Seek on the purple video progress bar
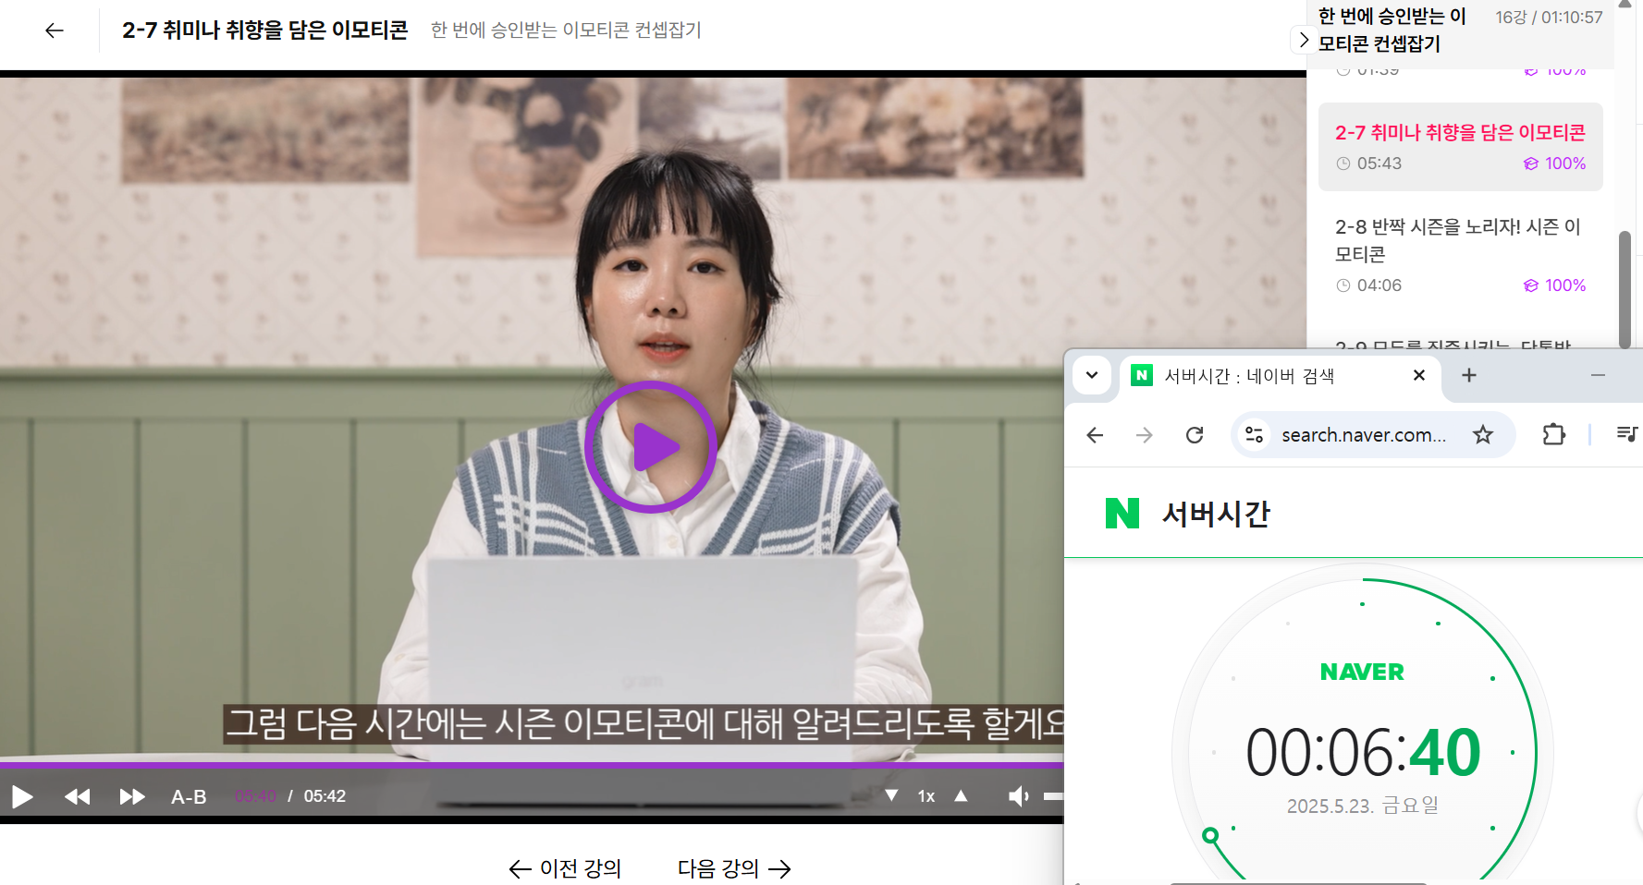 tap(532, 765)
